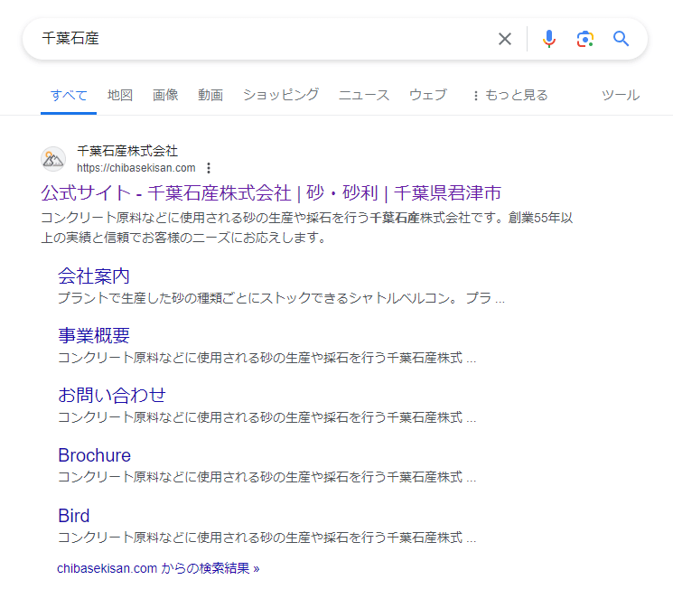Open the ウェブ tab

[x=428, y=95]
